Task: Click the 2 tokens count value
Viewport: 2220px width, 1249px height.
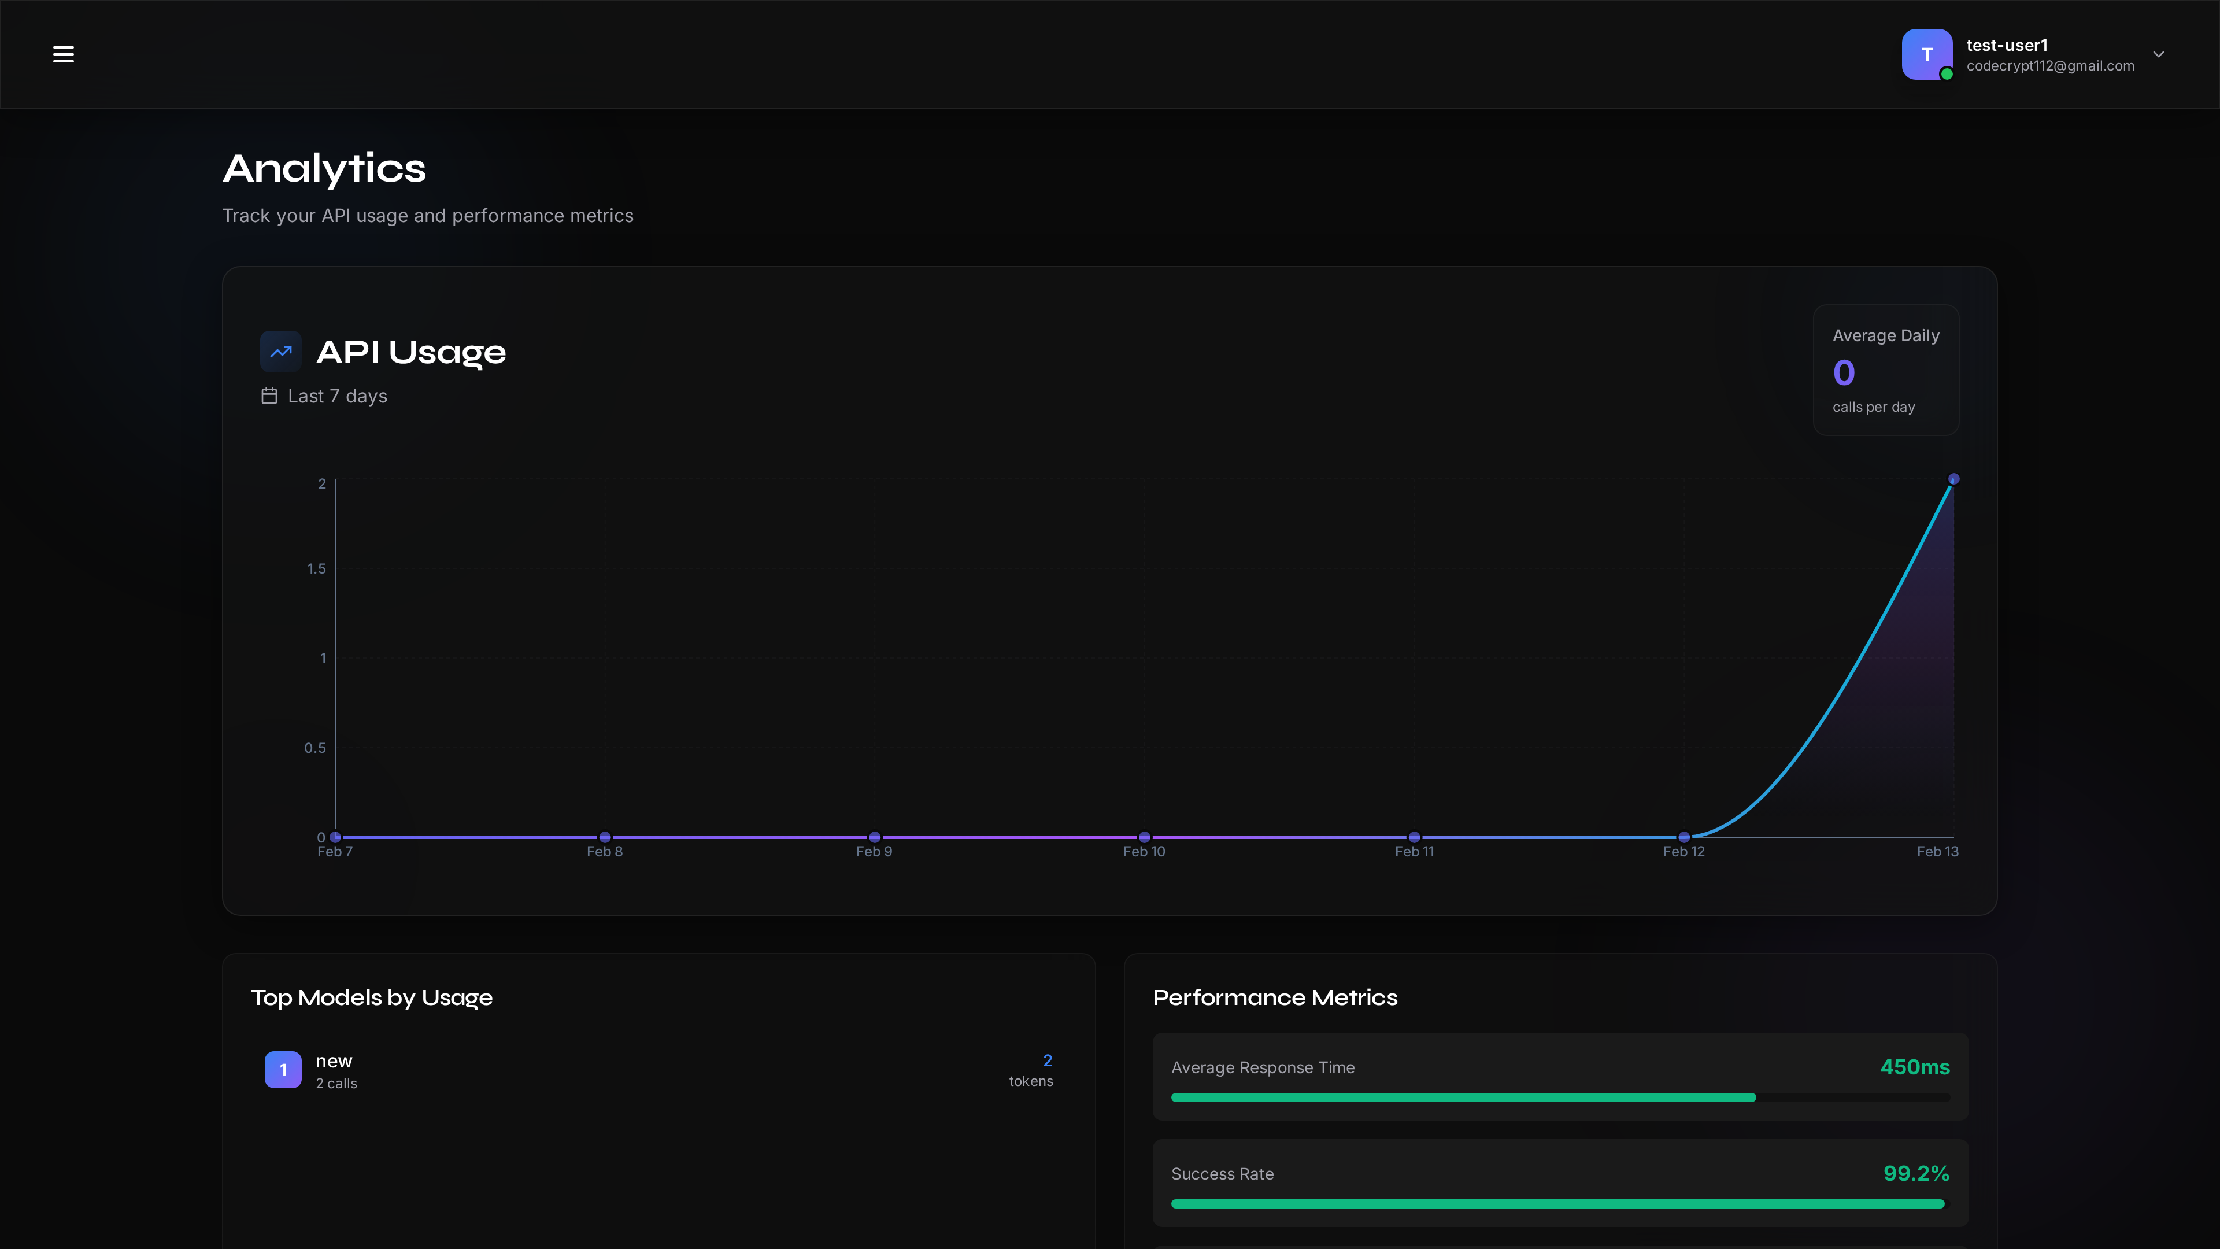Action: coord(1047,1060)
